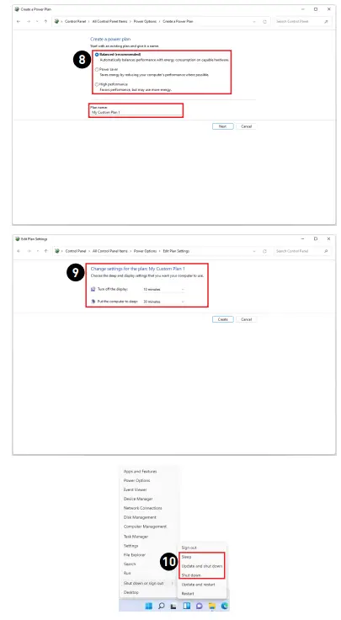This screenshot has height=620, width=341.
Task: Click Windows Start icon on the taskbar
Action: tap(149, 606)
